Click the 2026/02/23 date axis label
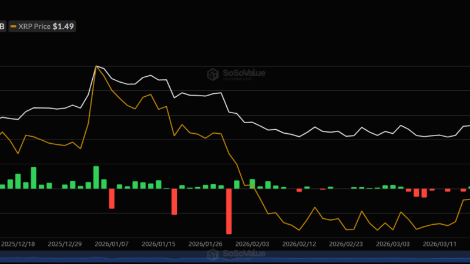The height and width of the screenshot is (264, 470). [346, 244]
